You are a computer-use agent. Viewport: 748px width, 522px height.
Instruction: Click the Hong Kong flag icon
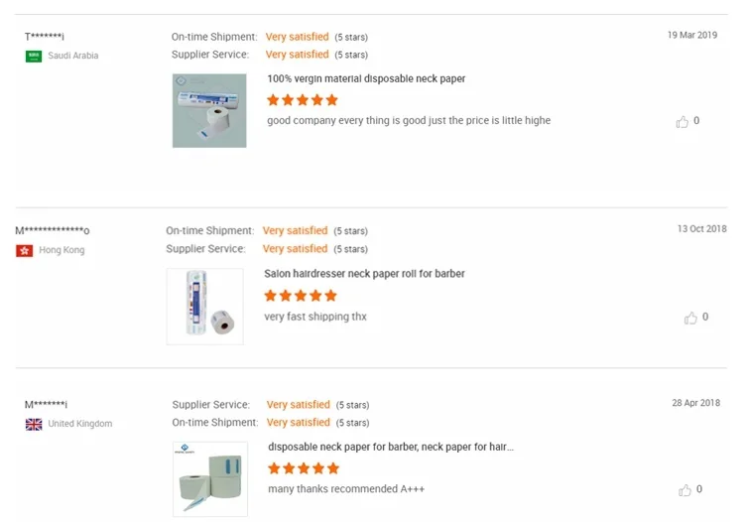(24, 251)
